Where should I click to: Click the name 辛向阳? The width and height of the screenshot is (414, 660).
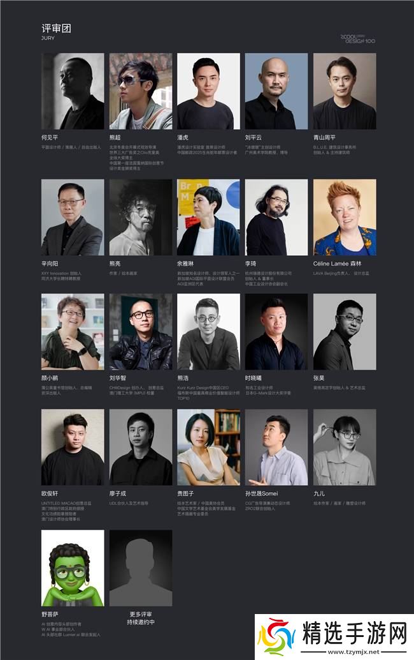pos(50,264)
